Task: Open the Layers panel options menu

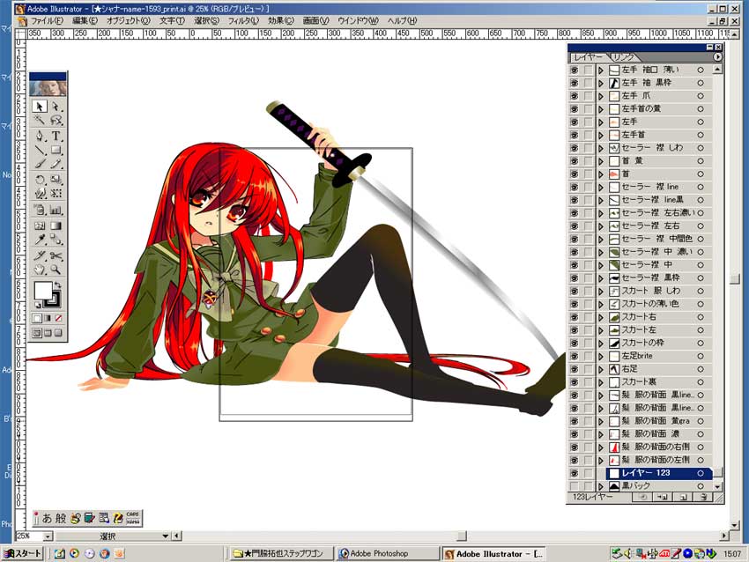Action: tap(717, 57)
